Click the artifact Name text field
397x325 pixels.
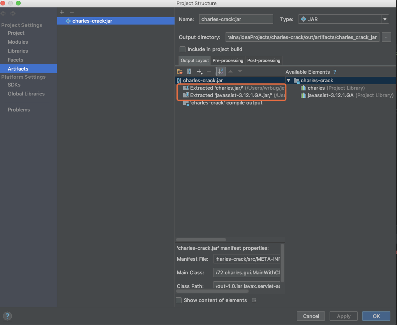point(236,19)
